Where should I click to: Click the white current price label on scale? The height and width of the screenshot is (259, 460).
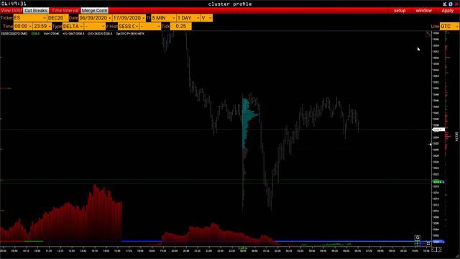click(x=438, y=129)
